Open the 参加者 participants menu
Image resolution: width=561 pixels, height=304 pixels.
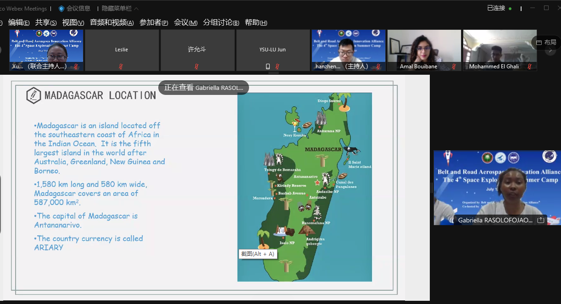154,22
